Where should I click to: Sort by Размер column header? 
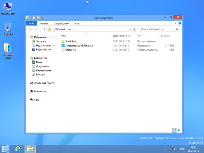(165, 35)
